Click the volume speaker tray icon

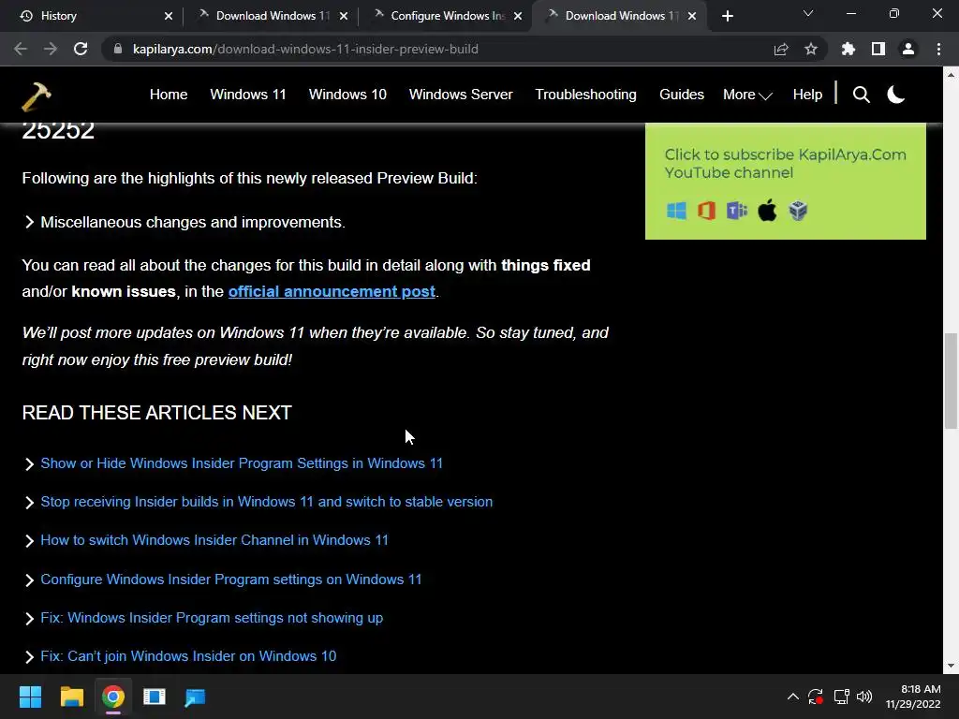864,697
